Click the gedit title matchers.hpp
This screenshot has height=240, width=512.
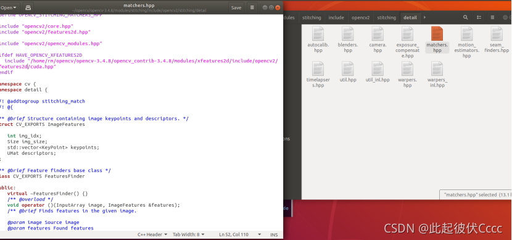coord(139,5)
